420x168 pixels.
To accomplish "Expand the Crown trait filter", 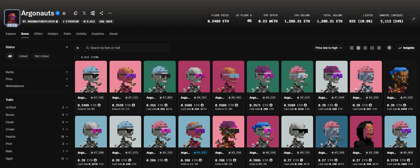I will click(x=37, y=129).
